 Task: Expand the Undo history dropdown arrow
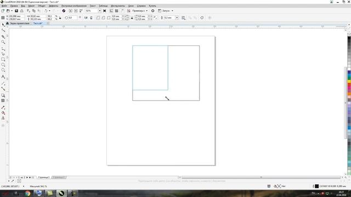[49, 11]
